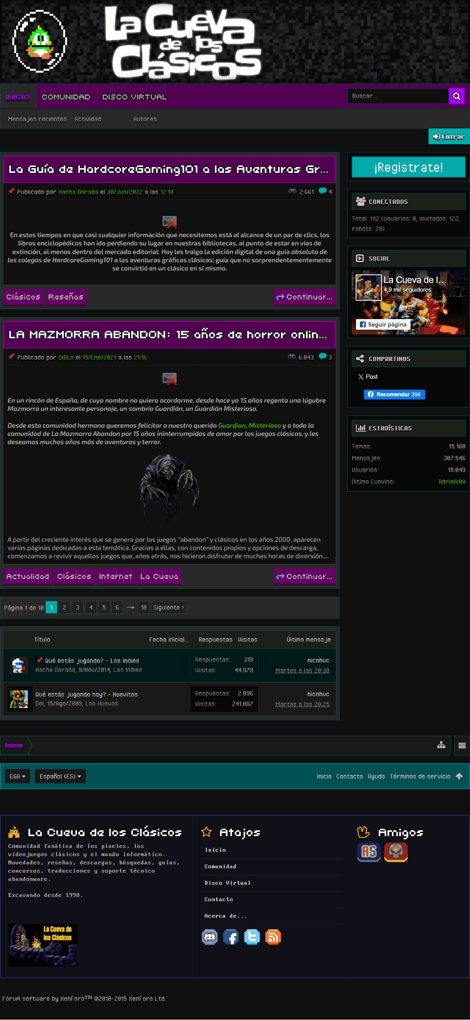Click Seguir página on Facebook widget
The height and width of the screenshot is (1020, 470).
383,324
